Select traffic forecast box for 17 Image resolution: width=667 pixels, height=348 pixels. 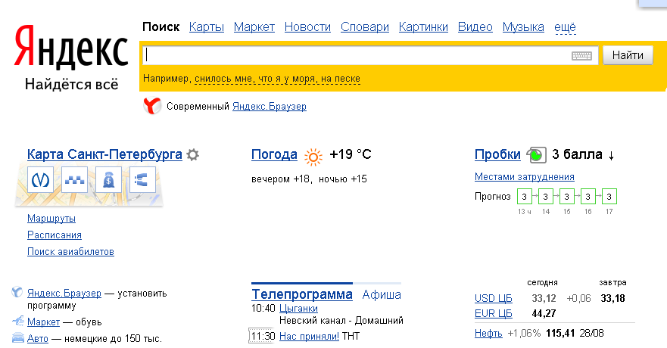pos(609,196)
